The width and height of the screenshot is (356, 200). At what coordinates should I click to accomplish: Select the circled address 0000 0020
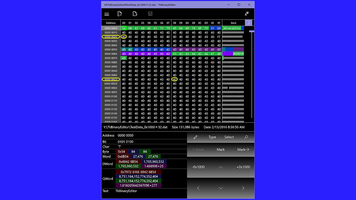(110, 37)
